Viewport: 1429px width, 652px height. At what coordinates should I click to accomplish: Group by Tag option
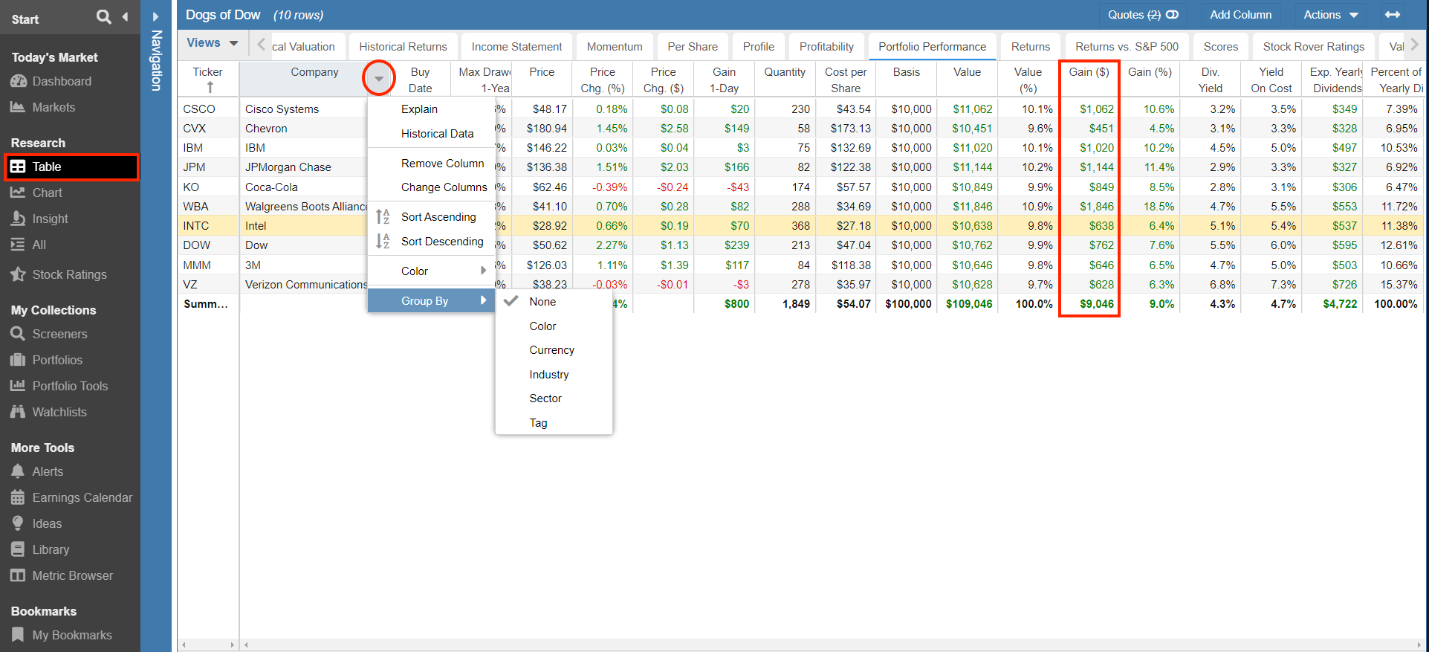pos(554,423)
